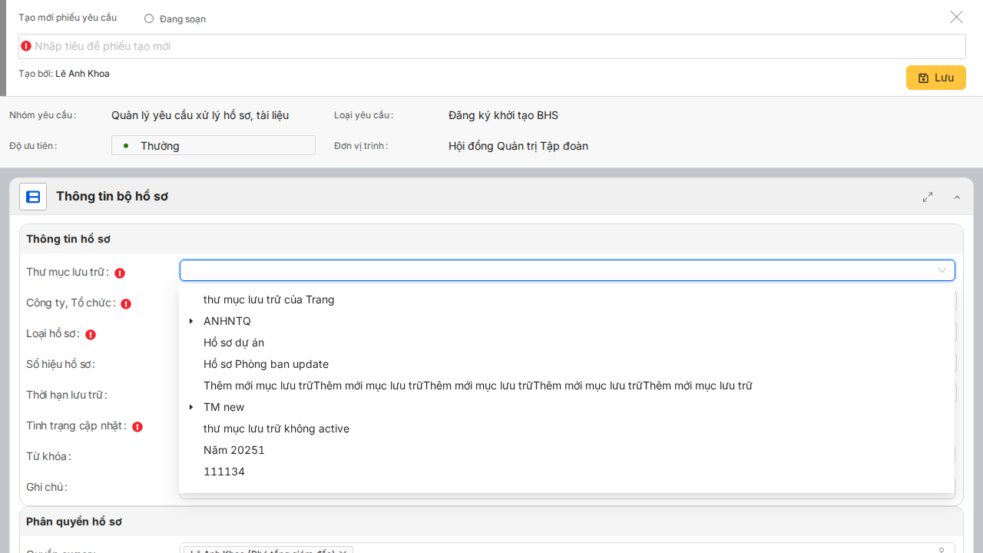Open the Độ ưu tiên priority dropdown
The height and width of the screenshot is (553, 983).
click(213, 145)
